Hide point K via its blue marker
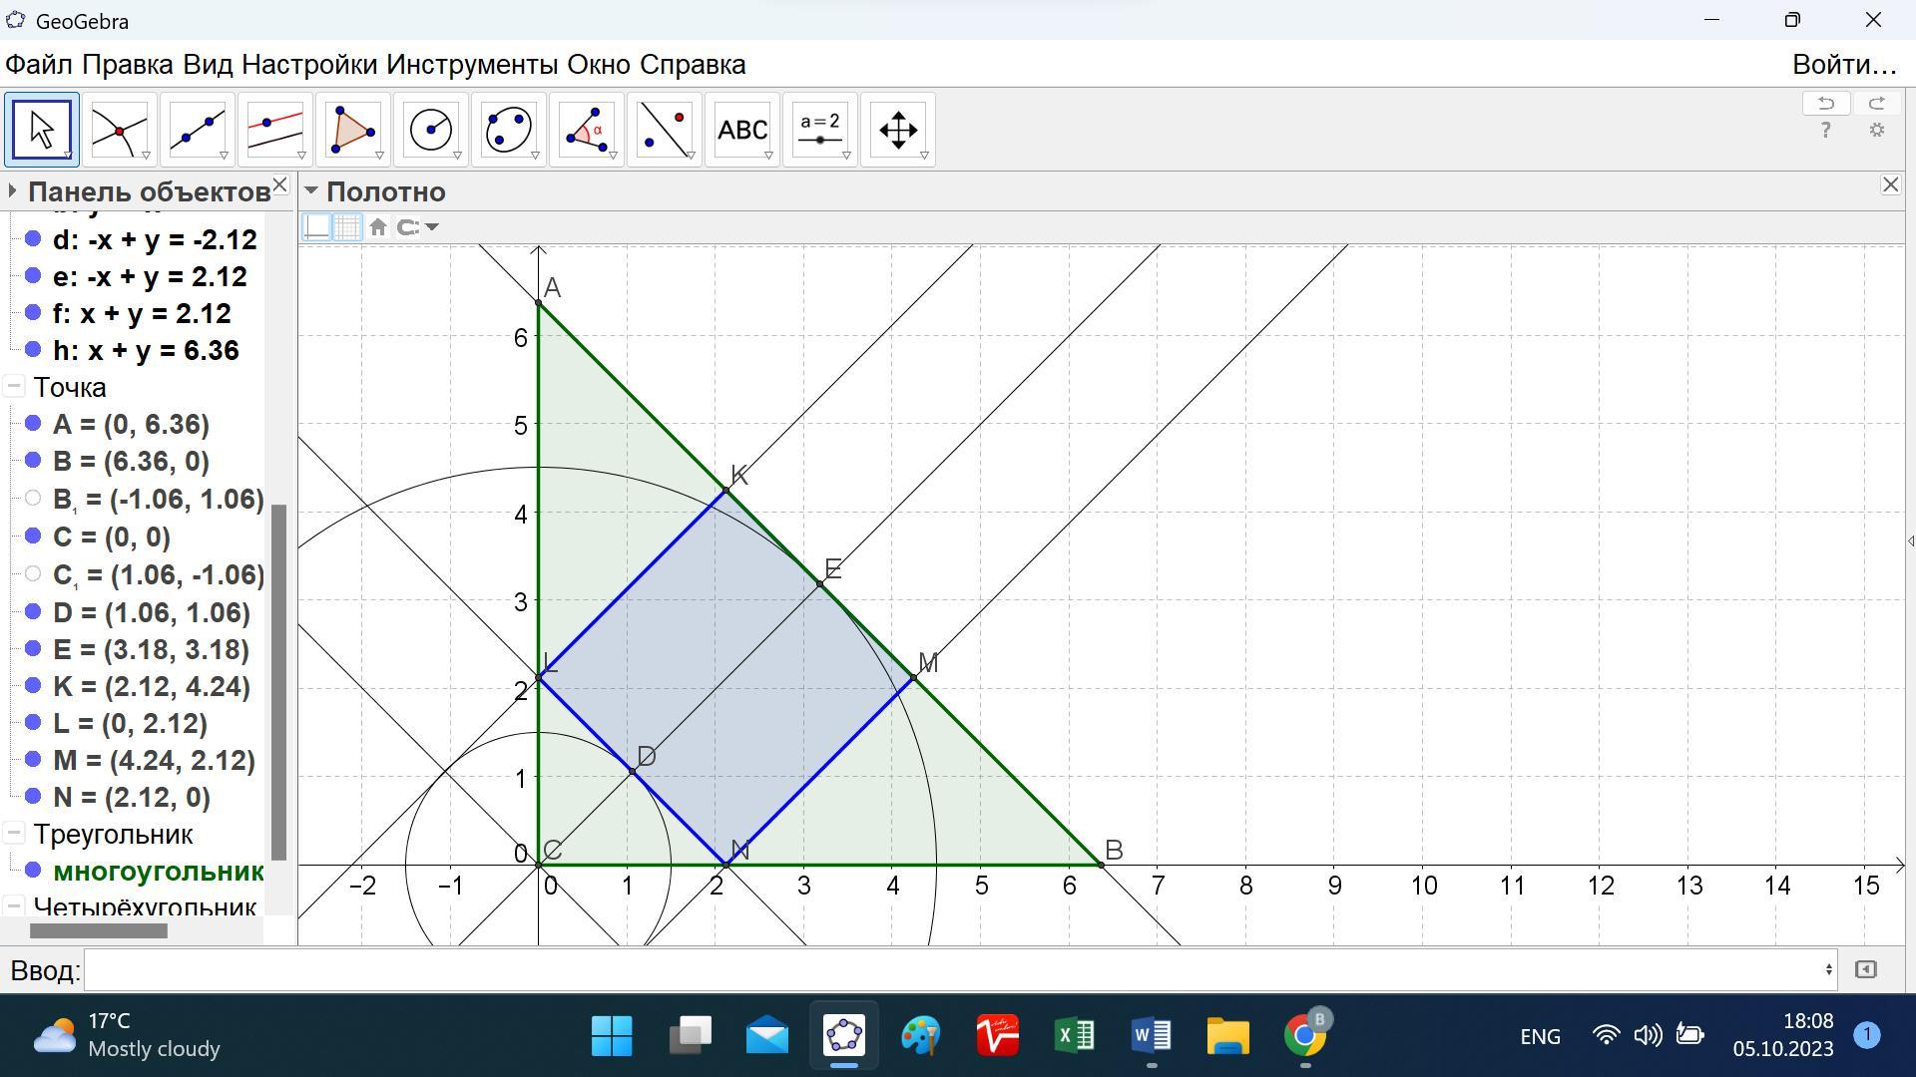The width and height of the screenshot is (1916, 1077). click(x=33, y=686)
